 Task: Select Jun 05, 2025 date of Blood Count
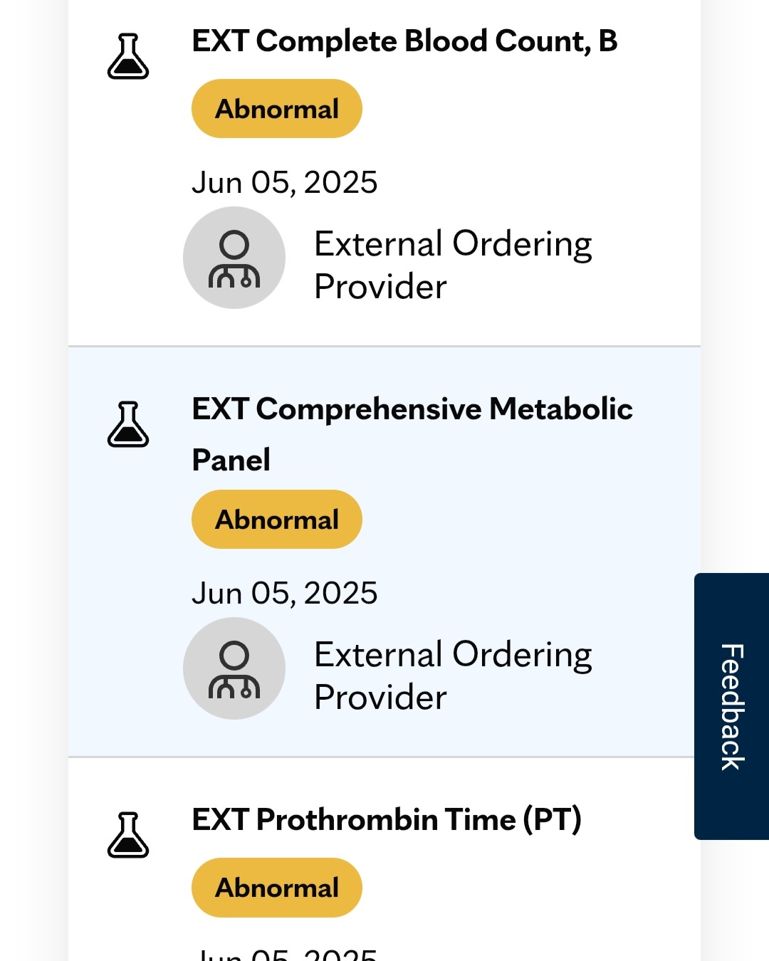tap(285, 182)
